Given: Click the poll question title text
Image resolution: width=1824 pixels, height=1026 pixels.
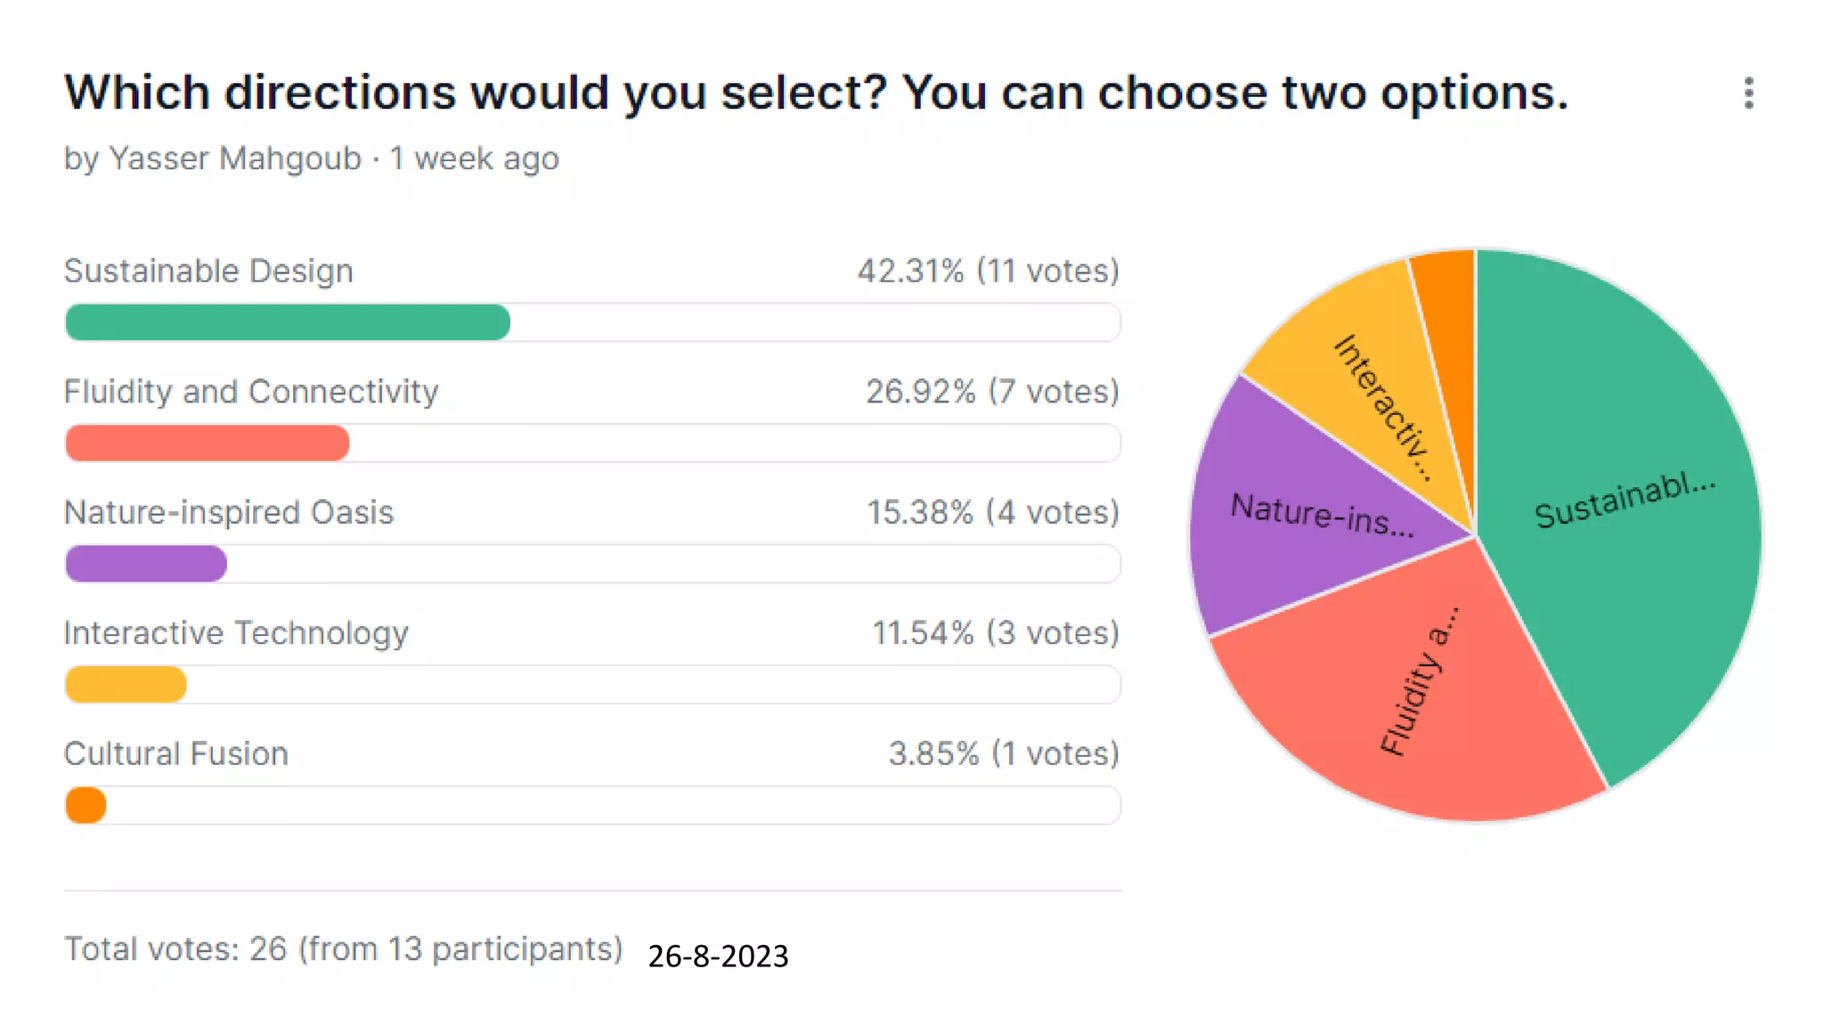Looking at the screenshot, I should point(816,93).
